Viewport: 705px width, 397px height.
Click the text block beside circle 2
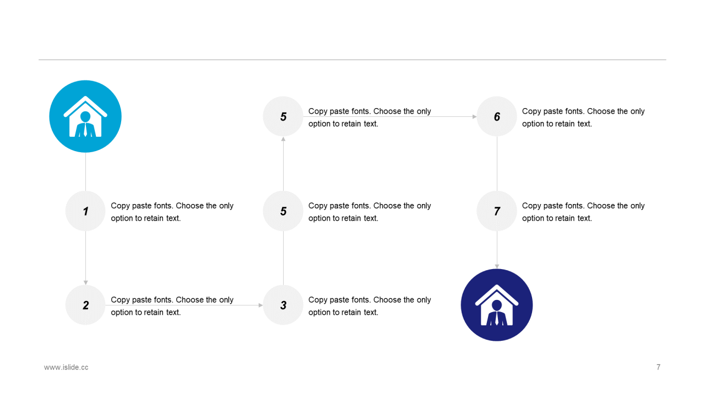pos(172,306)
